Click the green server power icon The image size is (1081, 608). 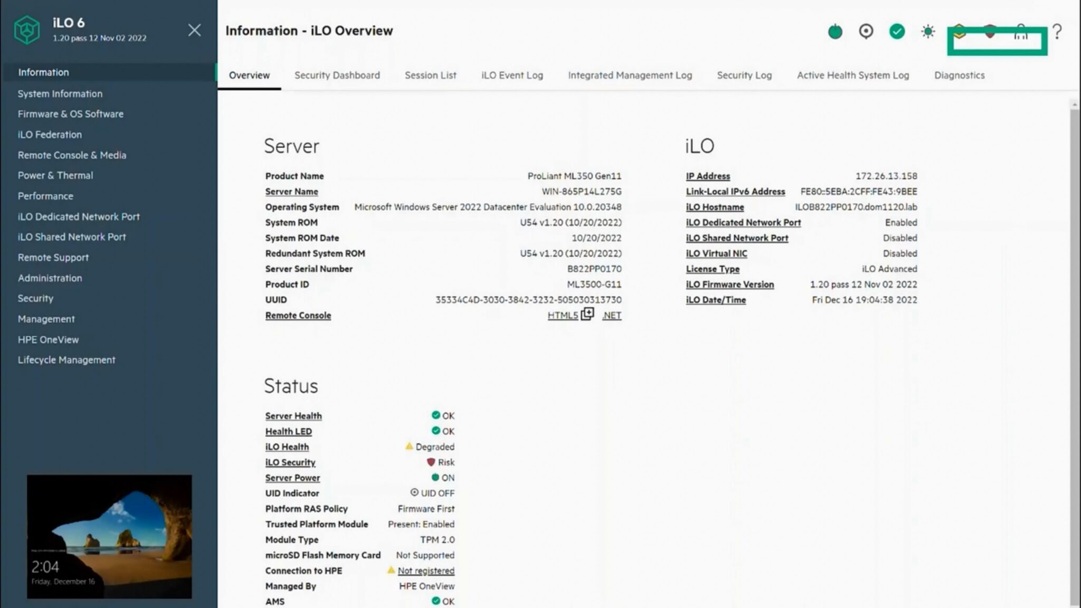(x=835, y=32)
